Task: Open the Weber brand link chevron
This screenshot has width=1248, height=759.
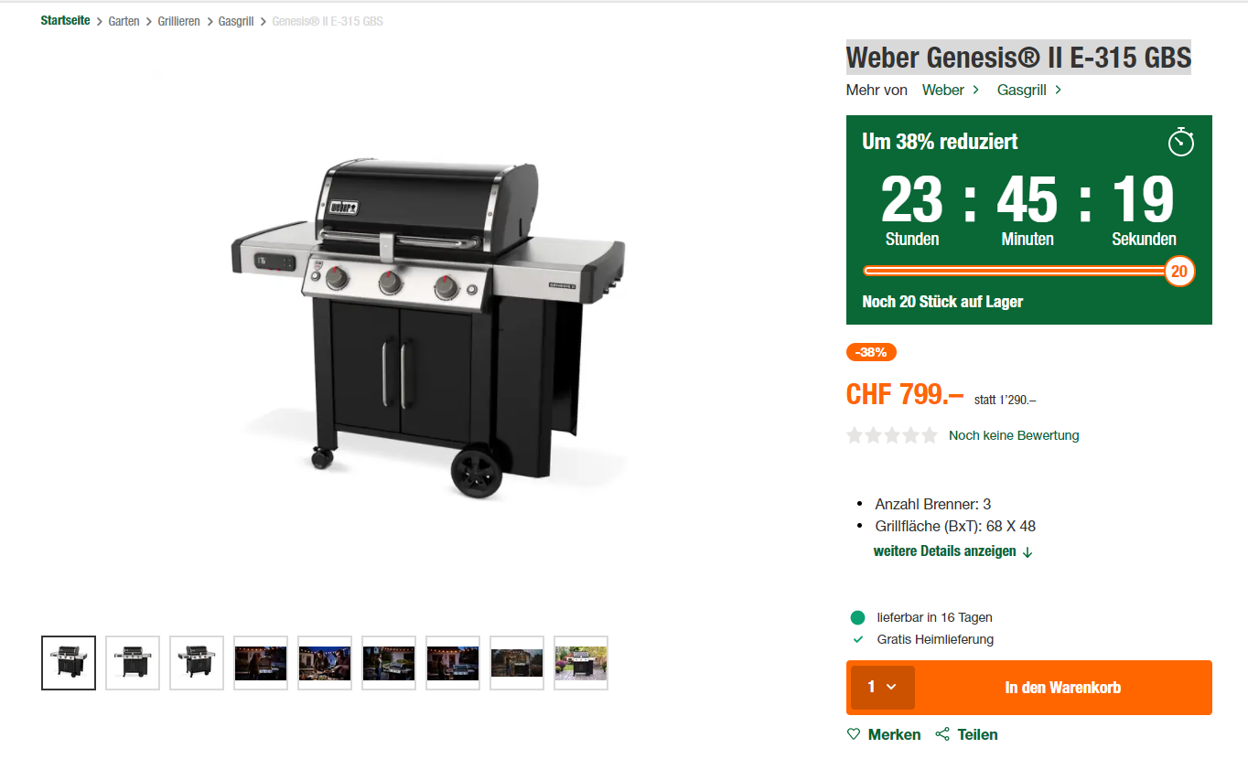Action: point(975,90)
